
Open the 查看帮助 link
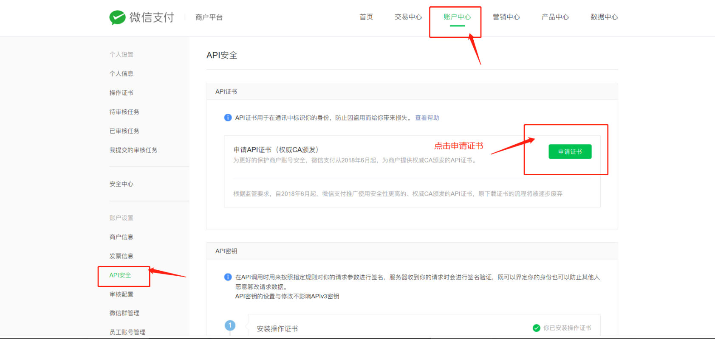427,118
